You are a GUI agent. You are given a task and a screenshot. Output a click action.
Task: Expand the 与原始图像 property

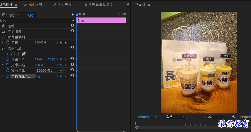coord(2,76)
